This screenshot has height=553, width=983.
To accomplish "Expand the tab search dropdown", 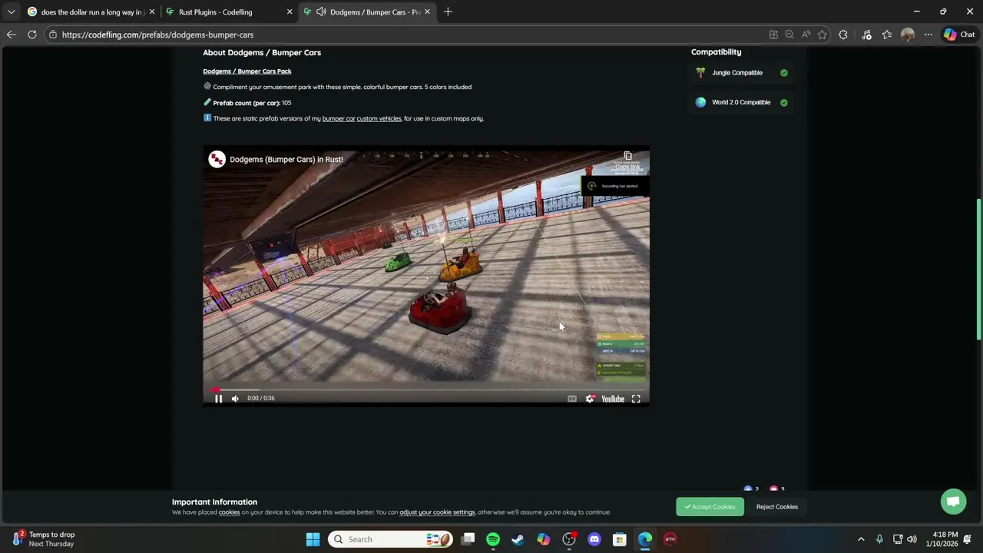I will point(11,12).
